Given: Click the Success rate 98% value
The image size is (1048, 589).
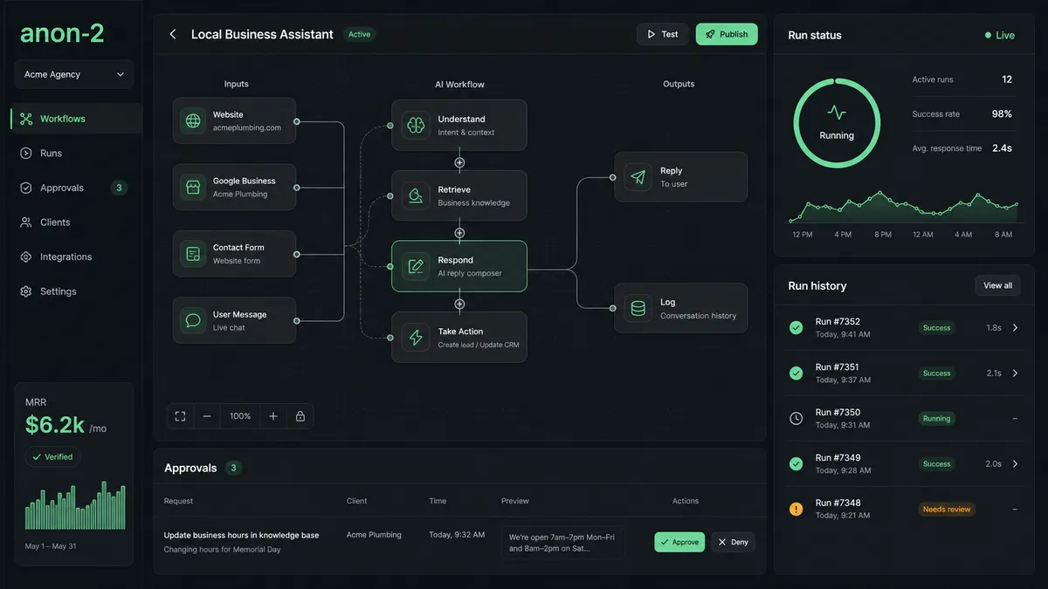Looking at the screenshot, I should [1002, 113].
